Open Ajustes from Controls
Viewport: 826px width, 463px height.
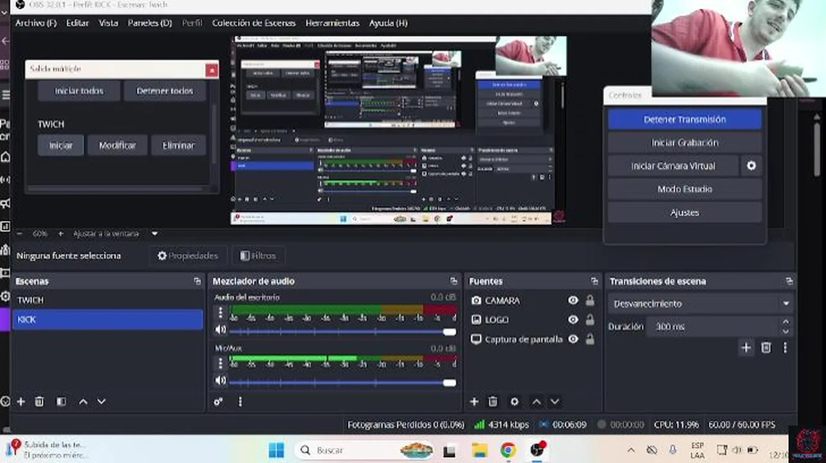(684, 212)
